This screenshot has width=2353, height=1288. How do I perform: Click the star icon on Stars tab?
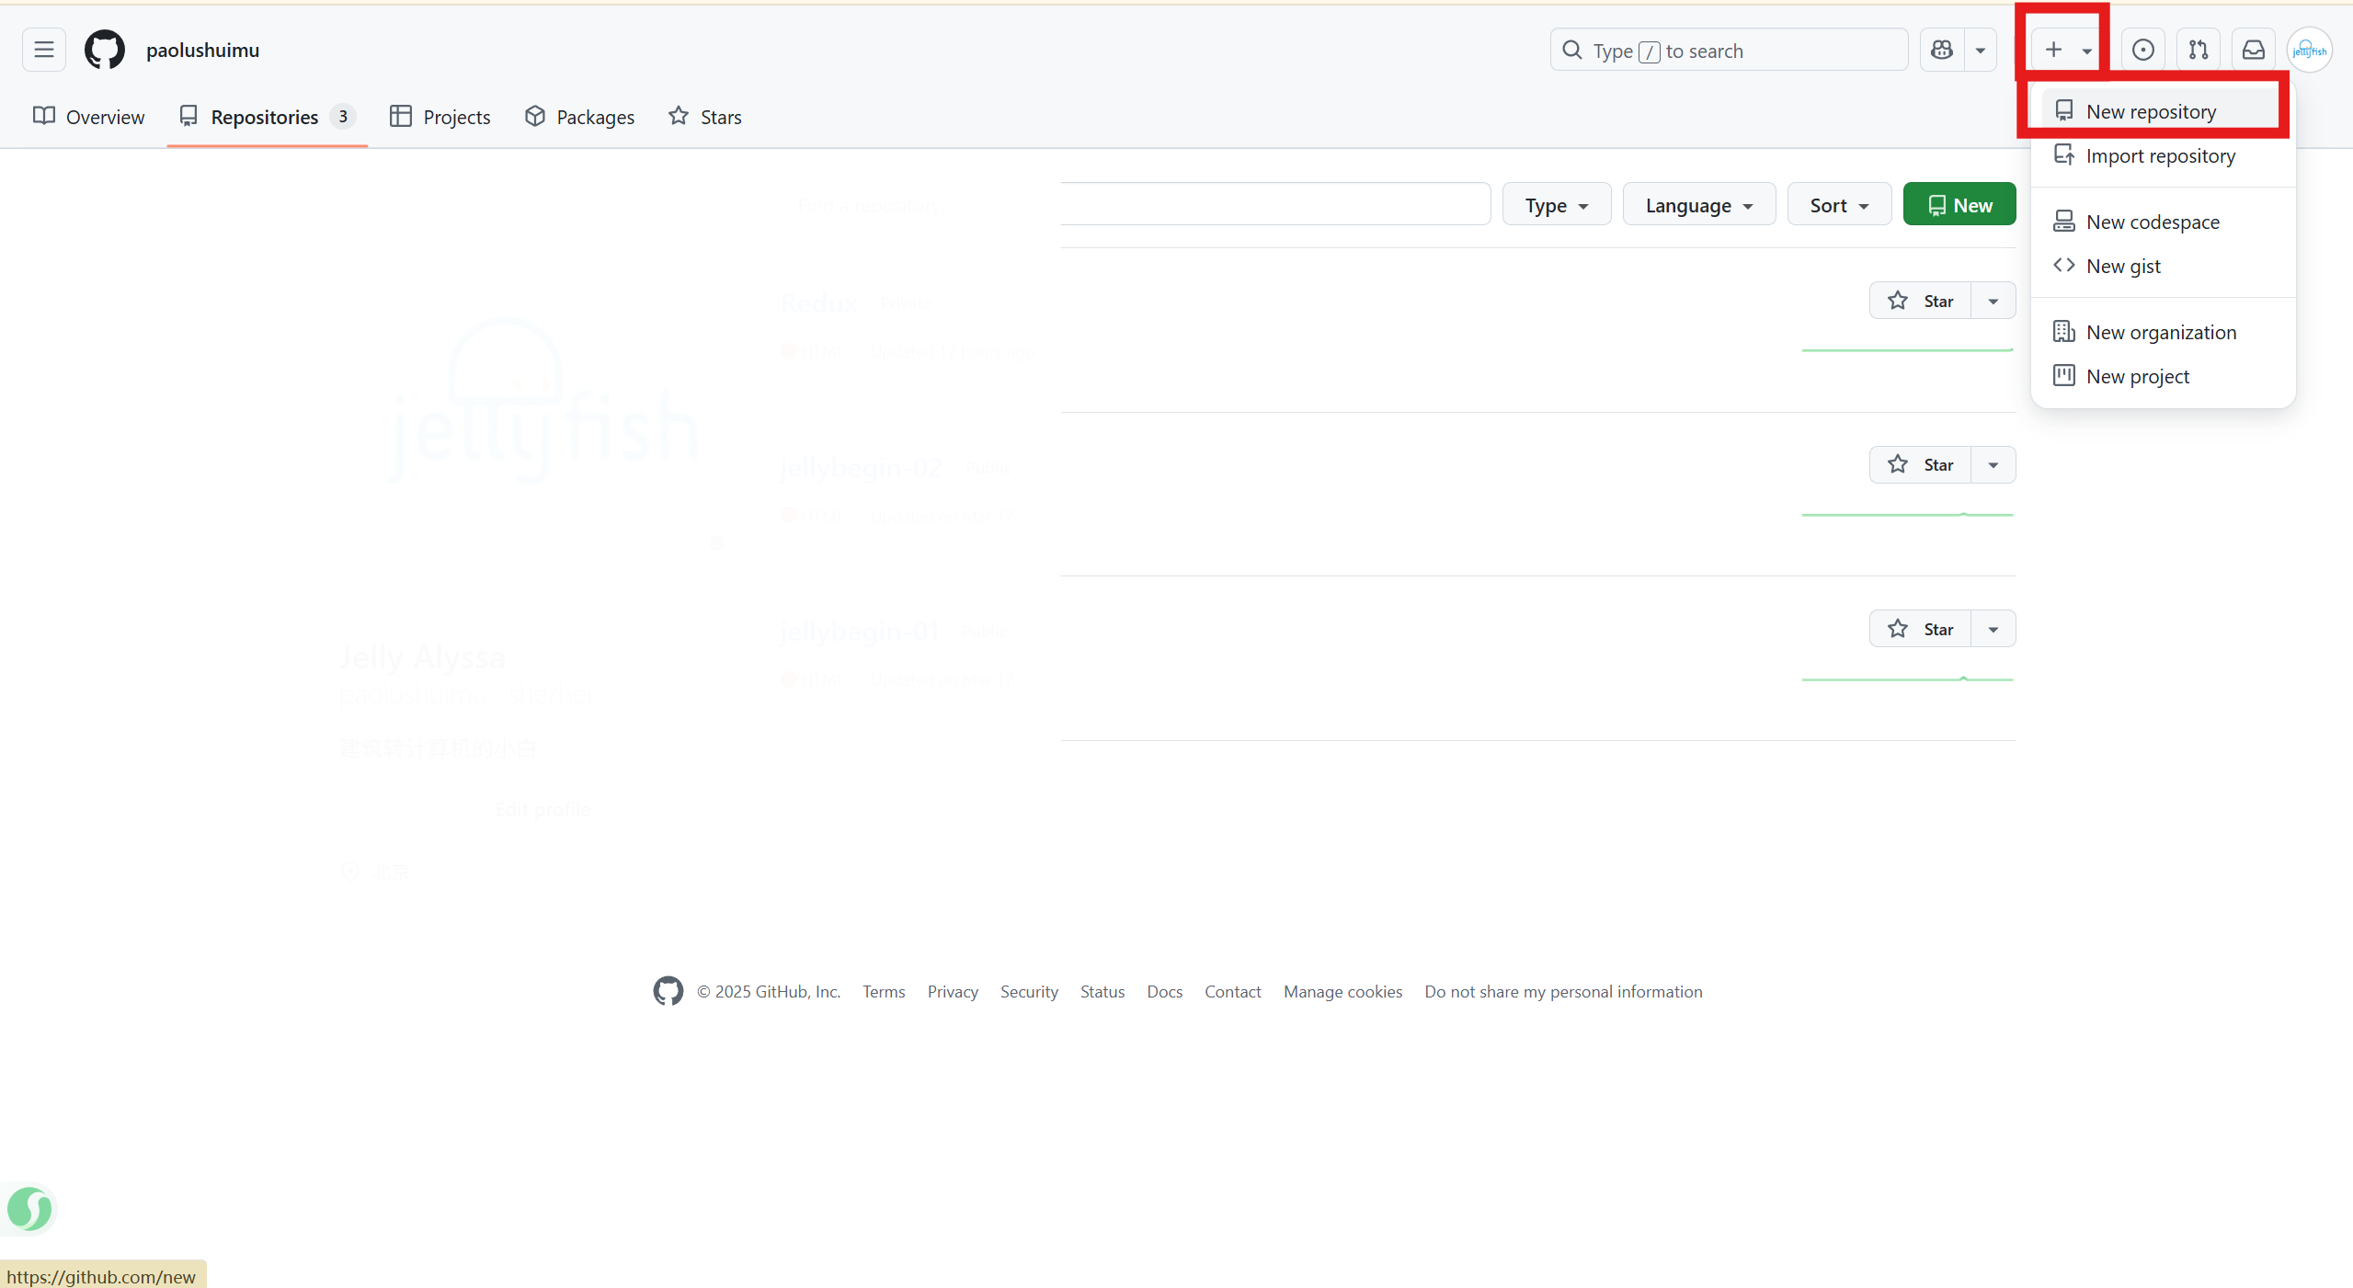(678, 116)
